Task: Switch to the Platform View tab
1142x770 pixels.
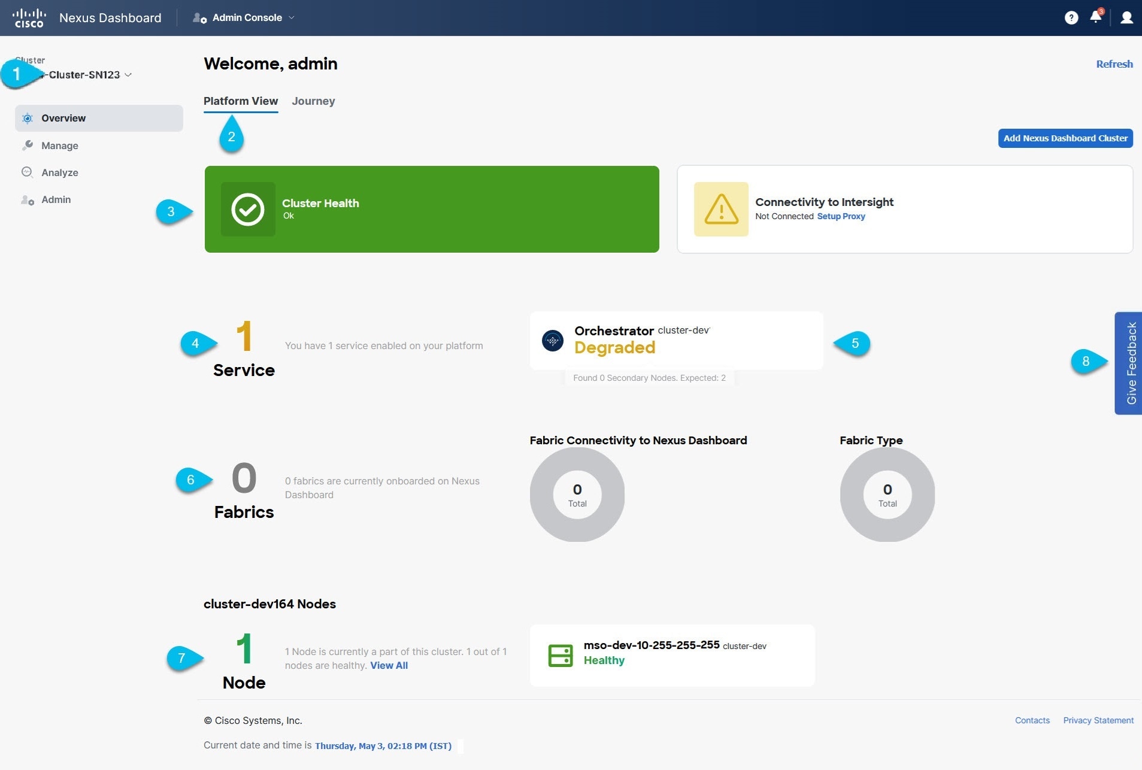Action: [x=241, y=101]
